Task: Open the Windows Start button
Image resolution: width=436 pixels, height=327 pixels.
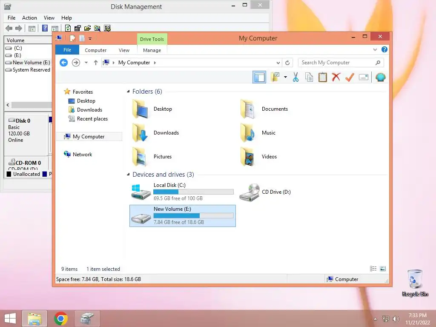Action: 10,318
